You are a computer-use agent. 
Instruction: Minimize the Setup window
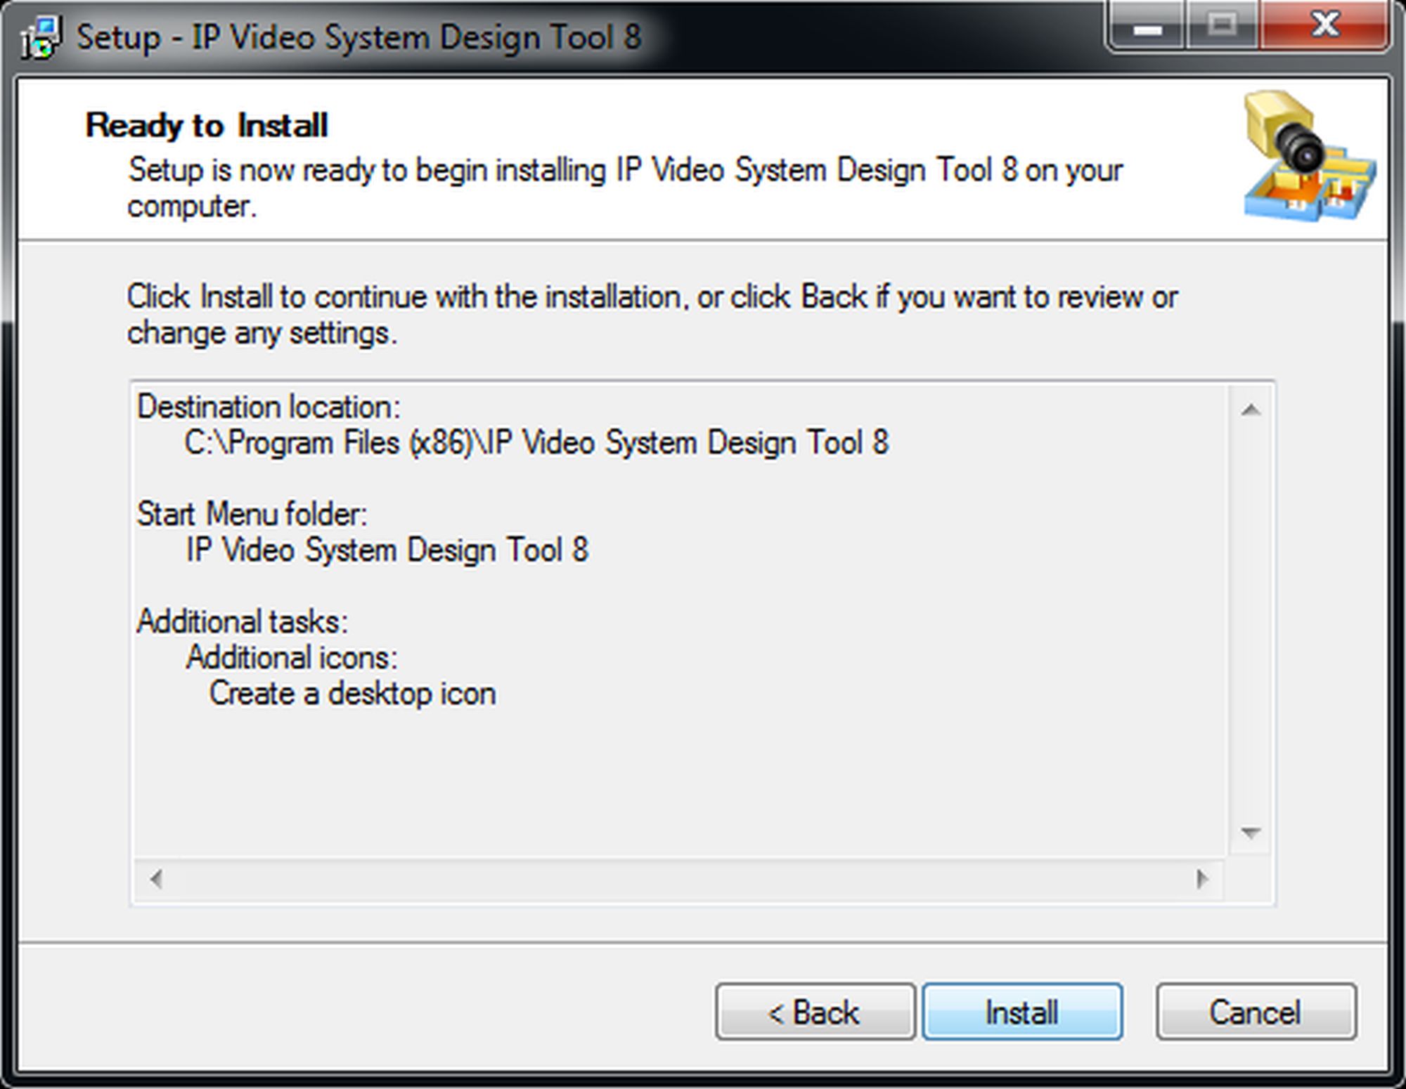tap(1148, 28)
